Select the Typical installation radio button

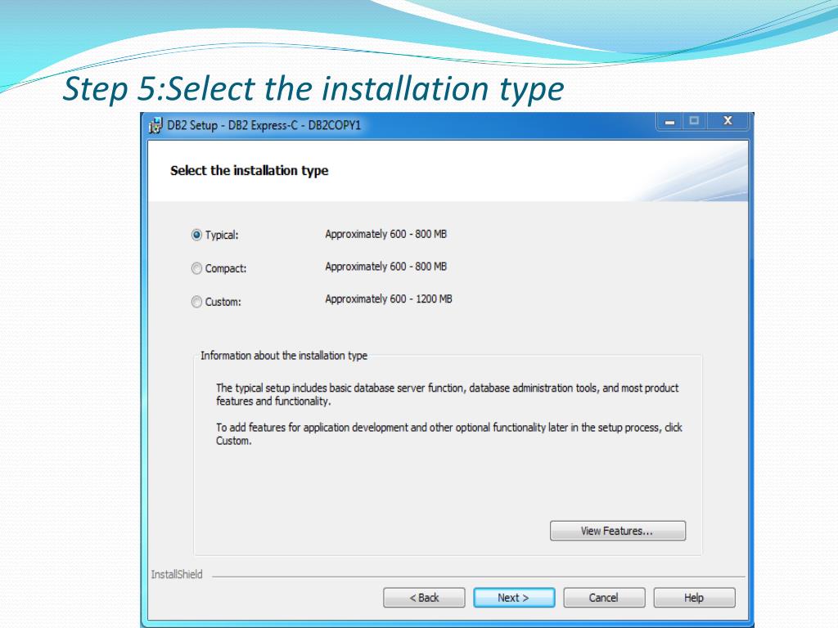tap(196, 235)
